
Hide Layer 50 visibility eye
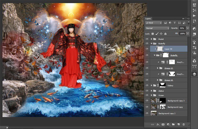[147, 49]
